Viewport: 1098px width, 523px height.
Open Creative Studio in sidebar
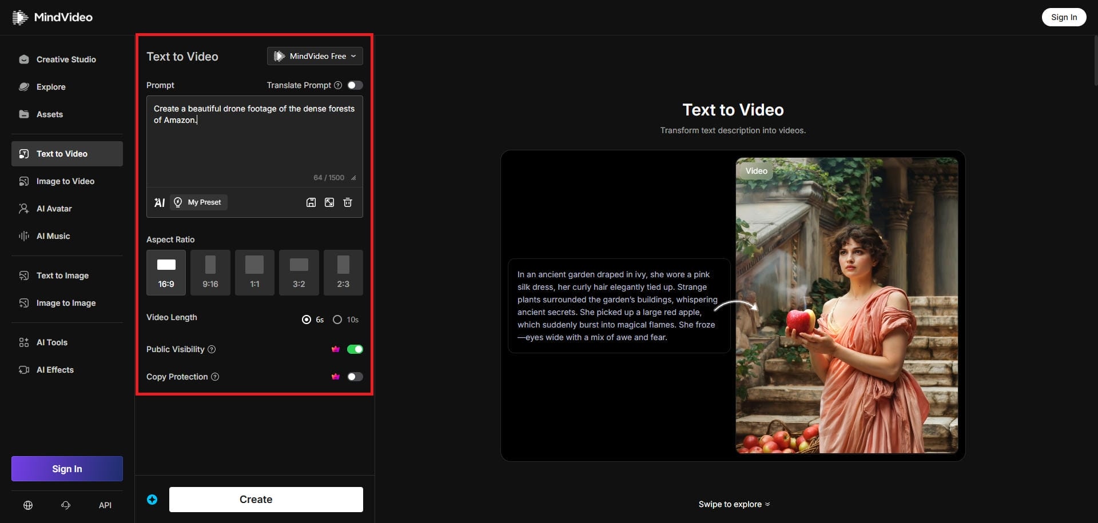67,59
